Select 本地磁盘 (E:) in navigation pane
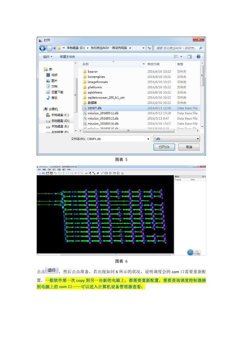 click(x=57, y=127)
